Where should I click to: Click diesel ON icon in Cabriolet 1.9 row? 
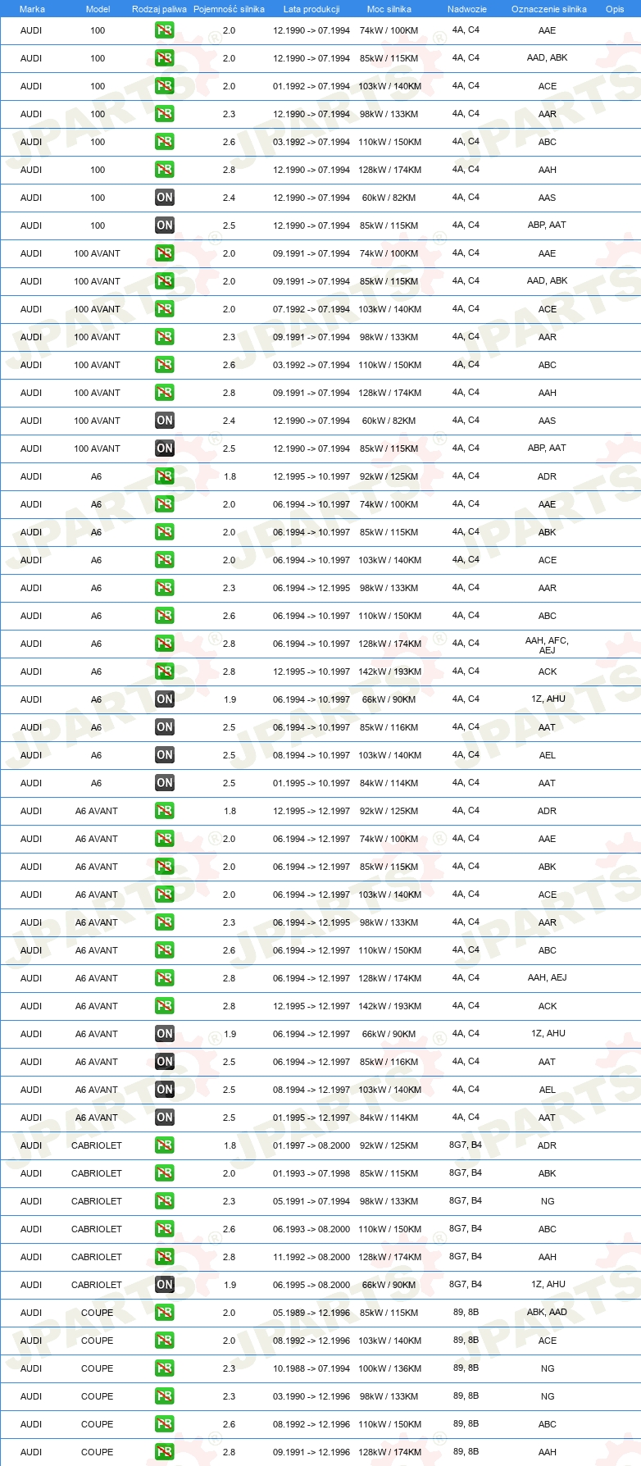[165, 1285]
